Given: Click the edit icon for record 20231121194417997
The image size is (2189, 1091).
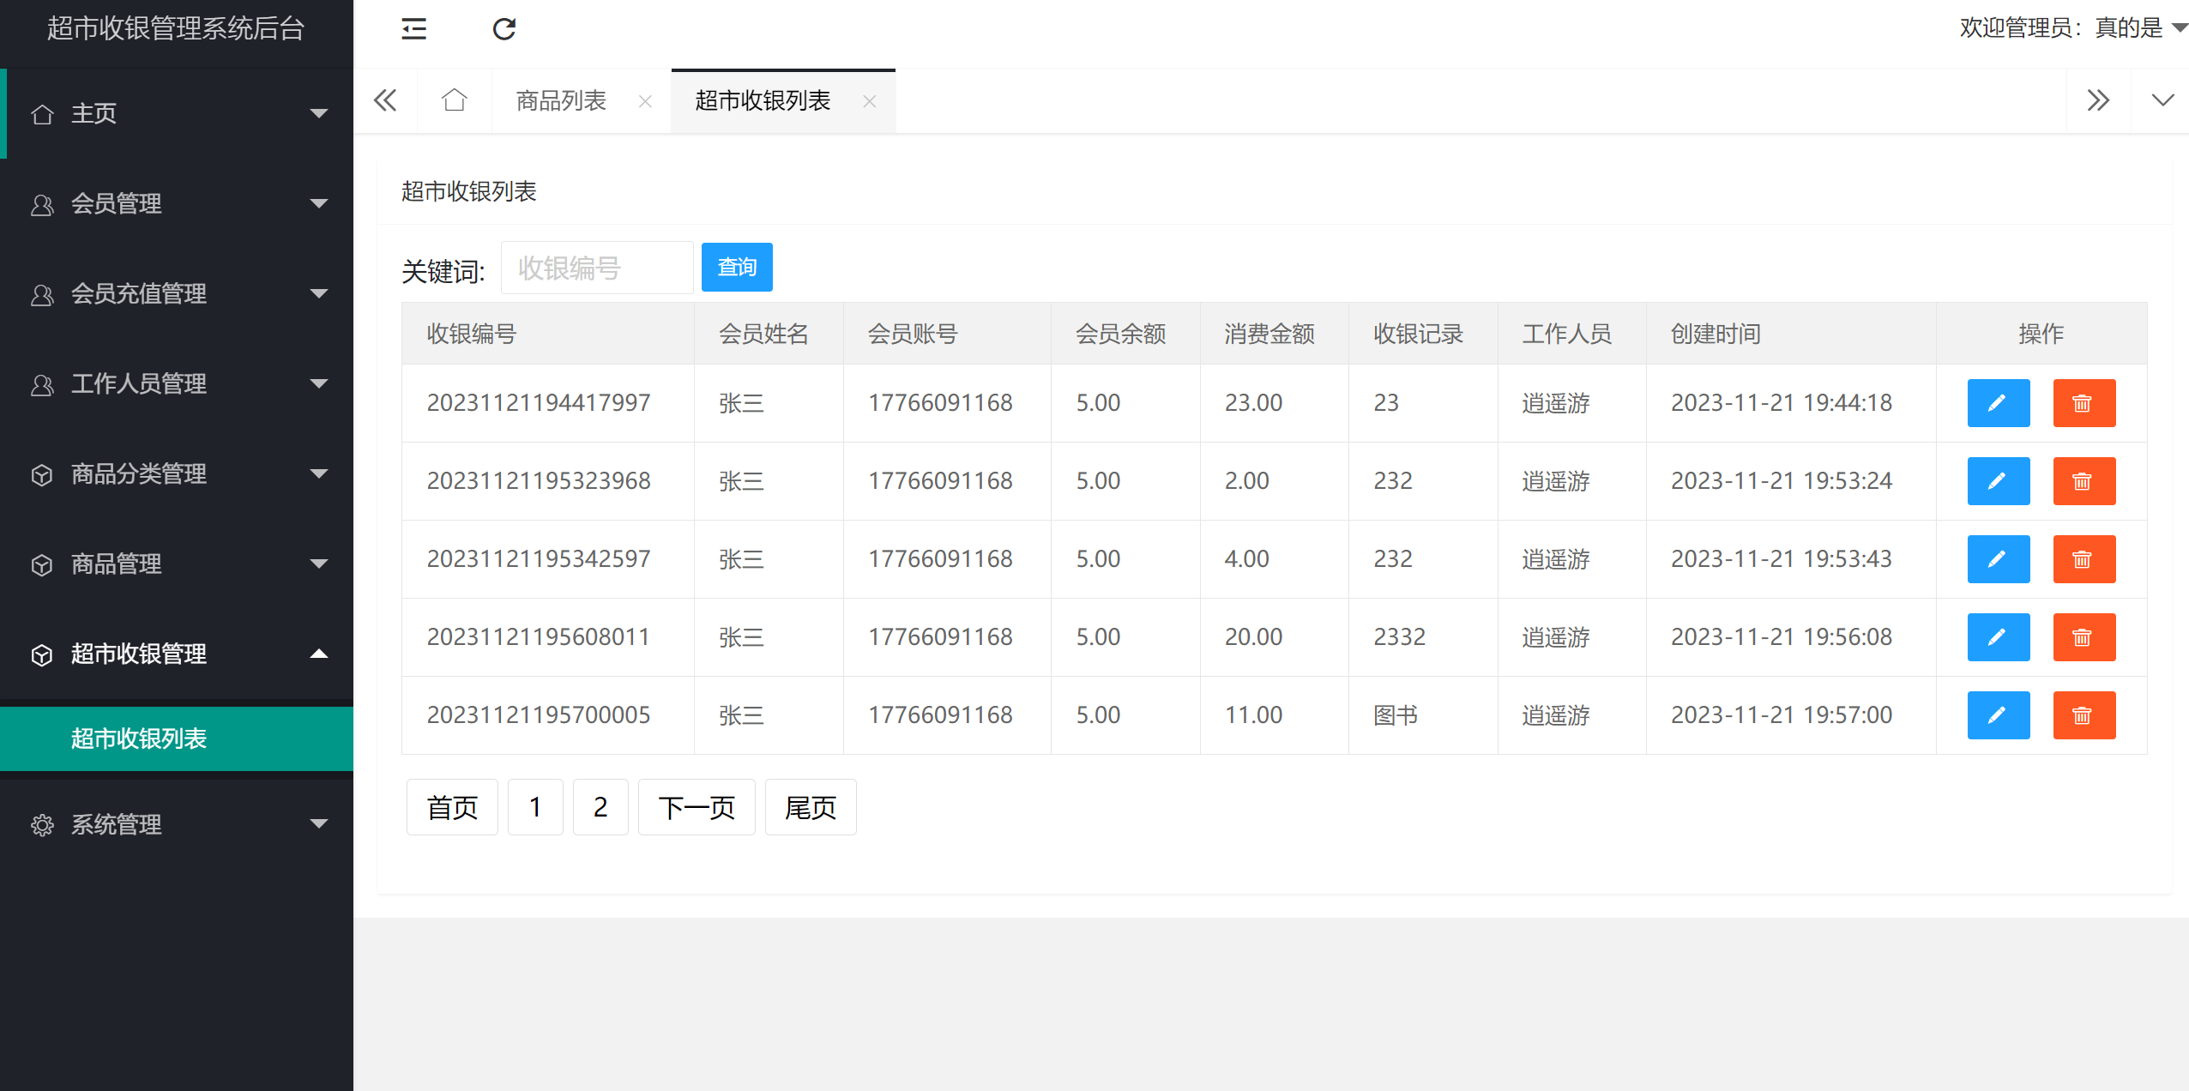Looking at the screenshot, I should 1998,402.
